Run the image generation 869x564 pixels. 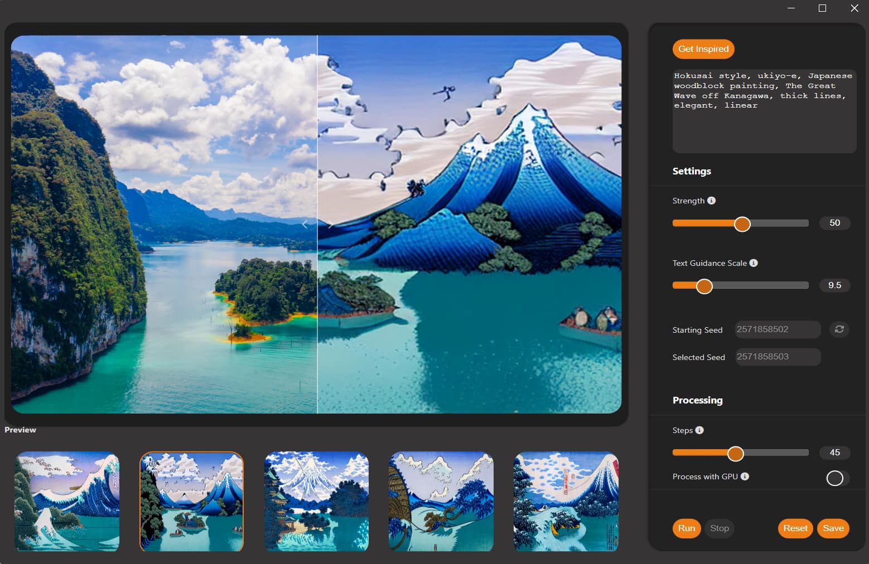click(687, 528)
